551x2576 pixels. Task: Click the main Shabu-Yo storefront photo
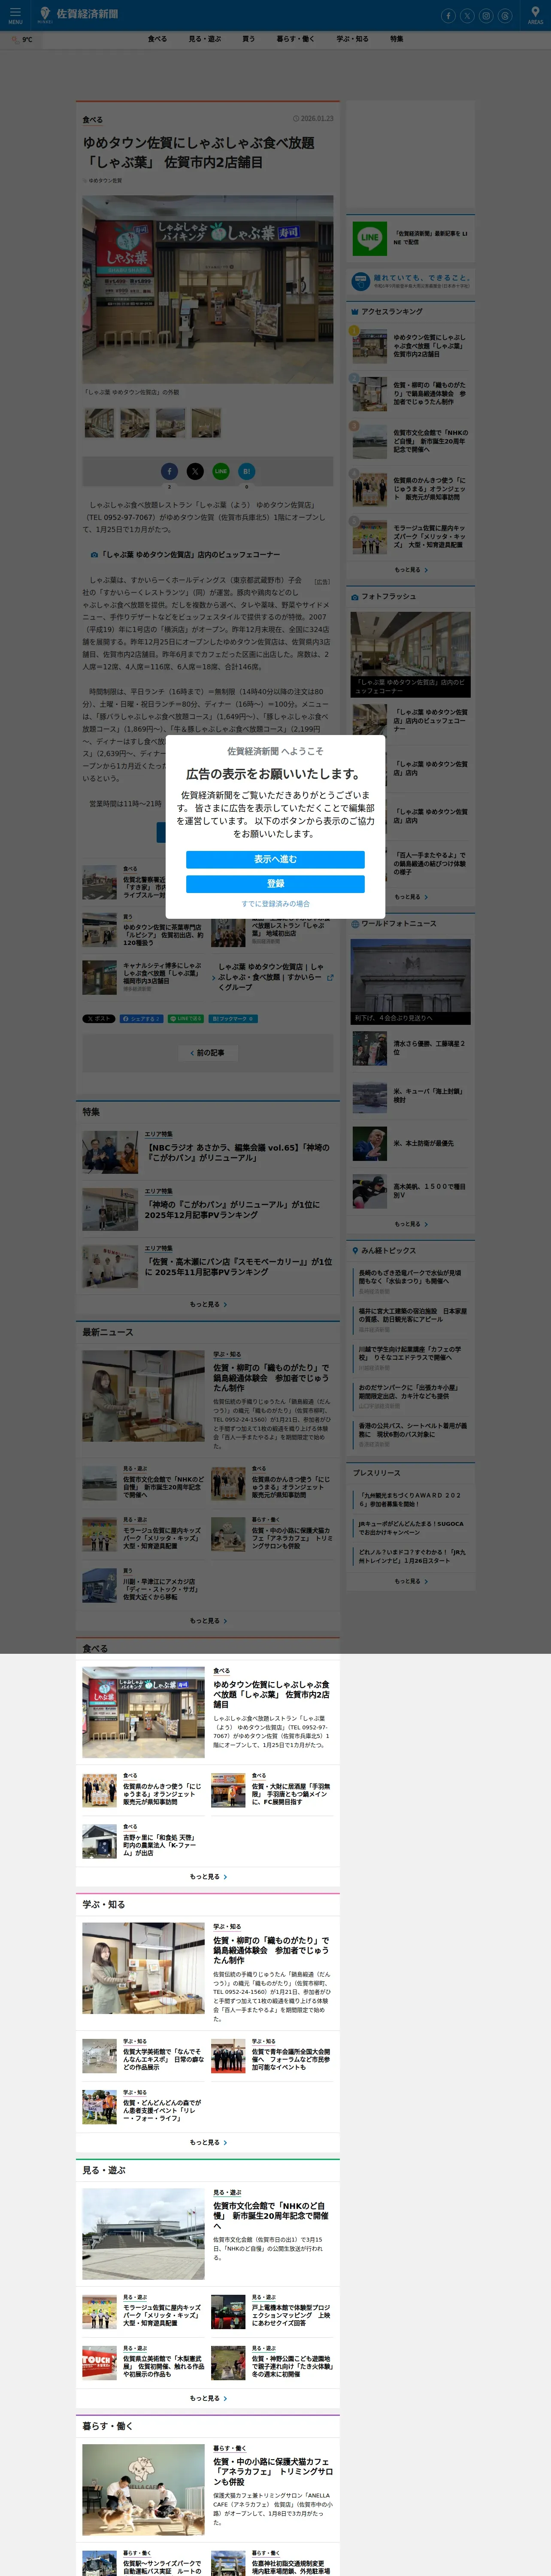208,290
